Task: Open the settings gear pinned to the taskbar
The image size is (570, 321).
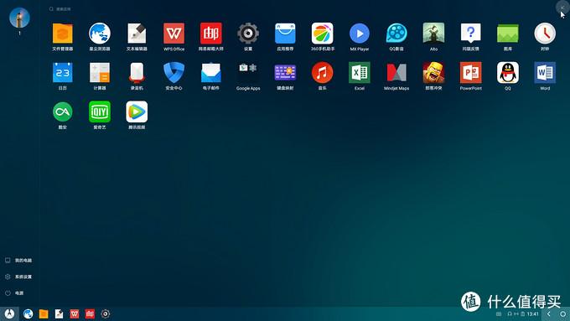Action: 106,313
